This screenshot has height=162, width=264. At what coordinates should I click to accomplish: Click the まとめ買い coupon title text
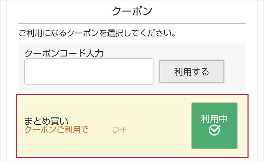[x=46, y=121]
